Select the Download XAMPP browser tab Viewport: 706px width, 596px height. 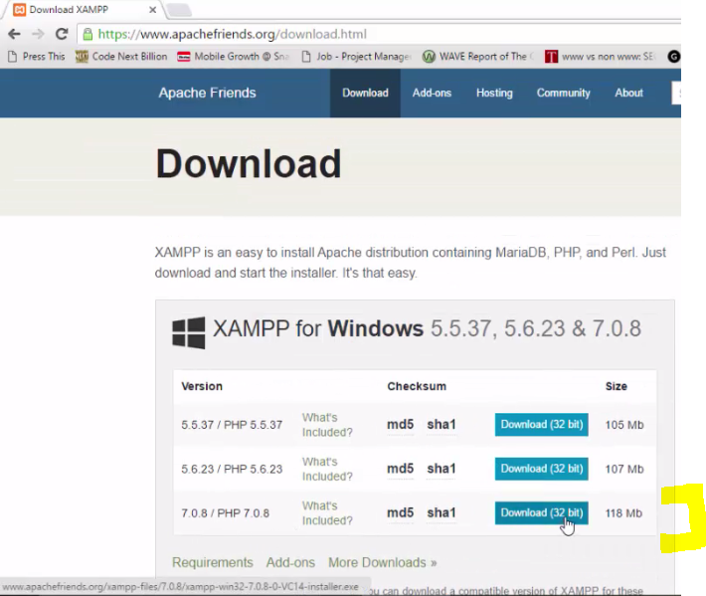click(84, 10)
